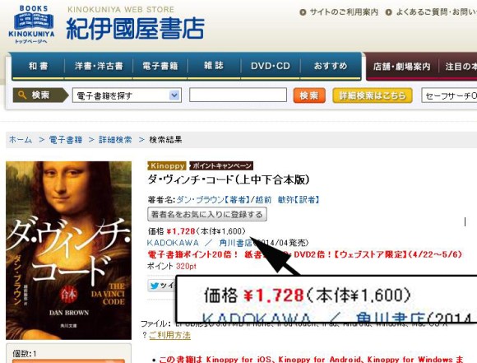
Task: Expand the セーフサーチ dropdown
Action: pos(449,95)
